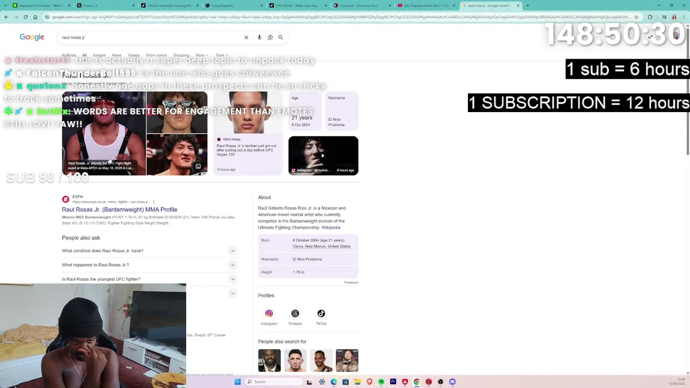Send Feedback on the knowledge panel
This screenshot has height=388, width=690.
[351, 282]
